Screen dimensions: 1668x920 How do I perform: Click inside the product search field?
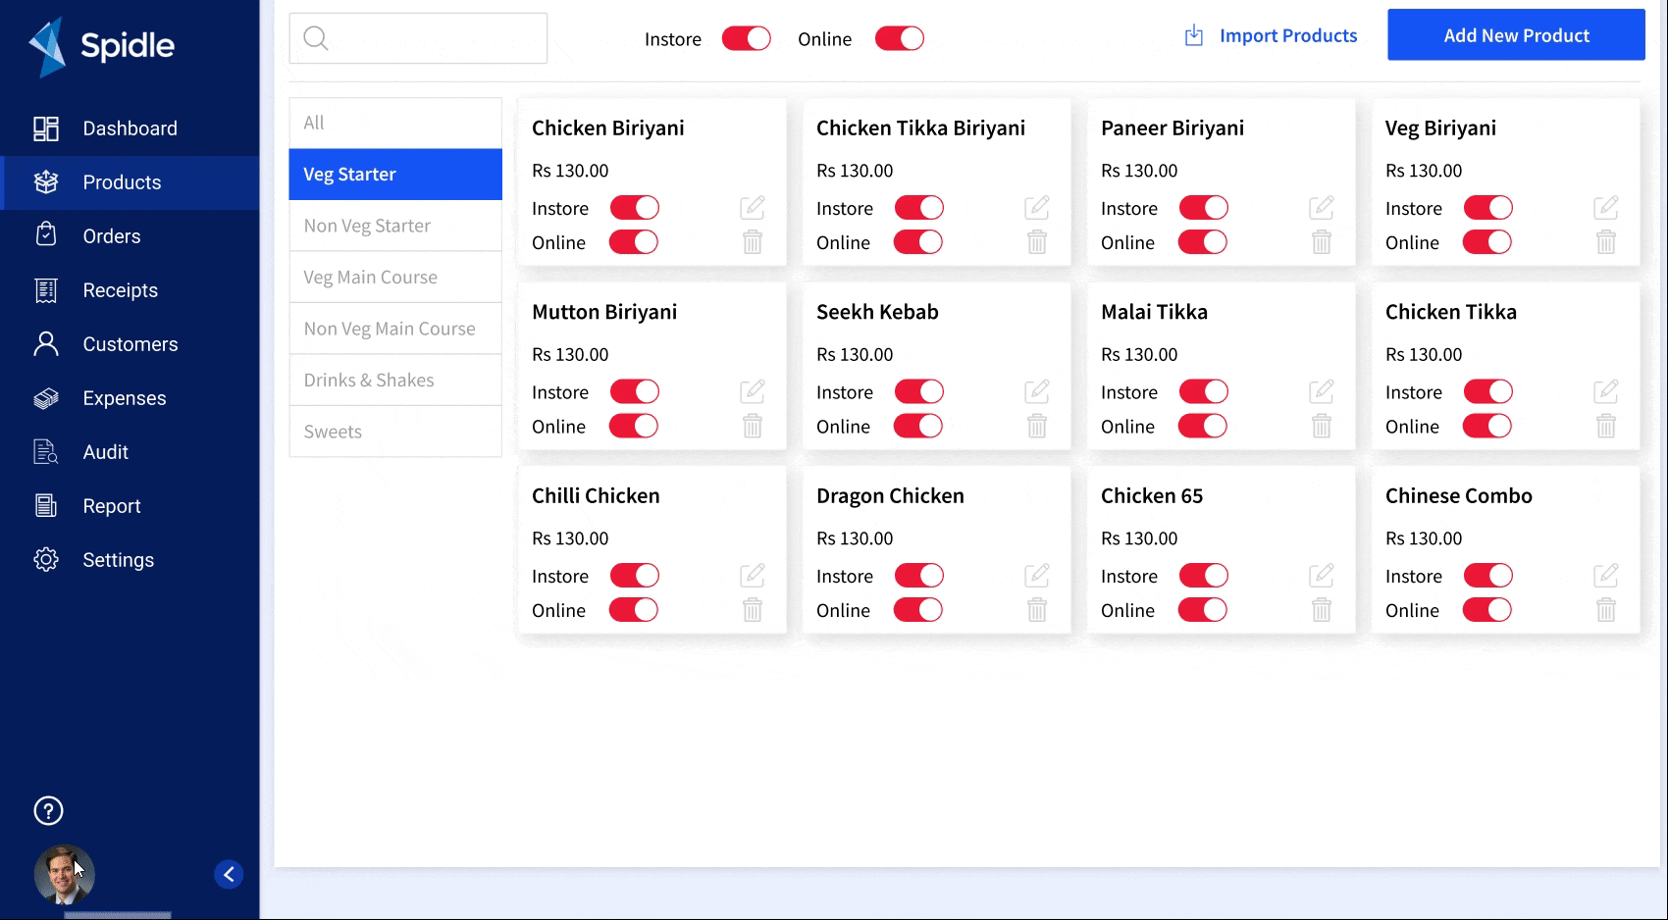click(x=418, y=38)
